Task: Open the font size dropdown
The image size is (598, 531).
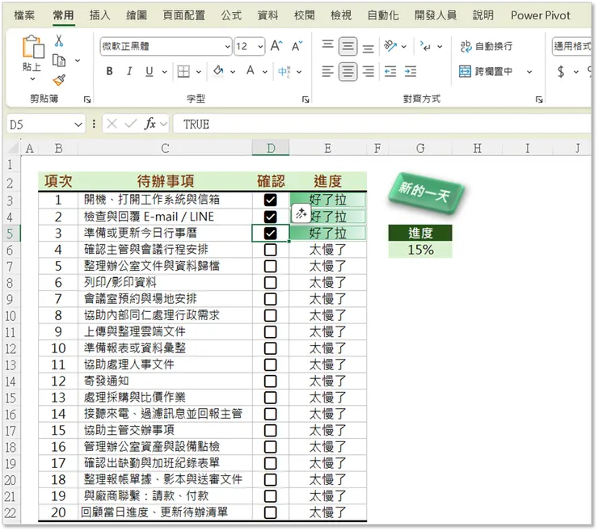Action: tap(260, 47)
